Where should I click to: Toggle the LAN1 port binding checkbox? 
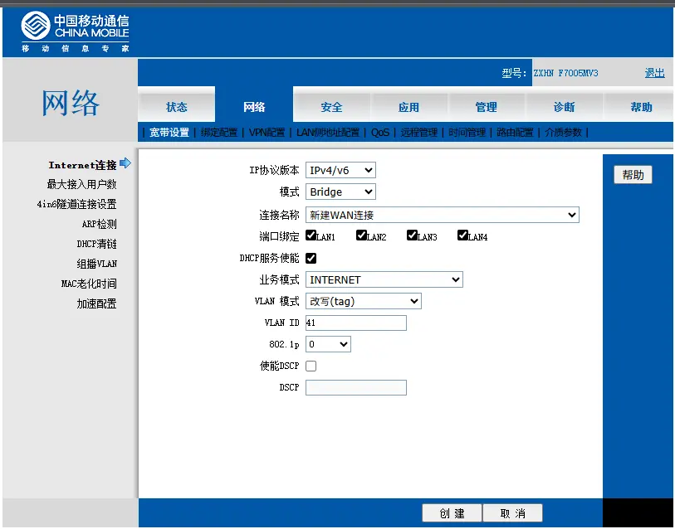click(x=311, y=235)
